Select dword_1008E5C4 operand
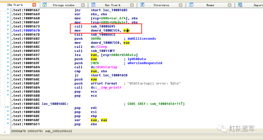Viewport: 263px width, 140px height. (105, 31)
